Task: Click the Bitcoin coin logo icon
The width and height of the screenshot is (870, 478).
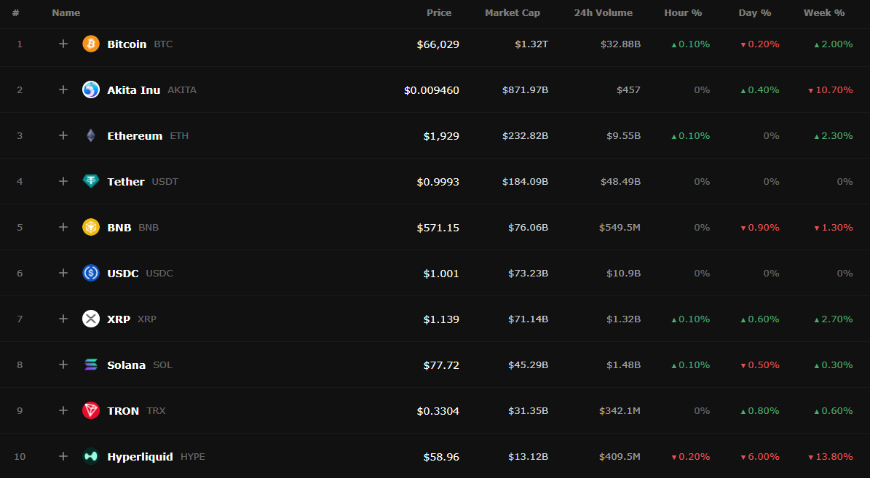Action: 91,44
